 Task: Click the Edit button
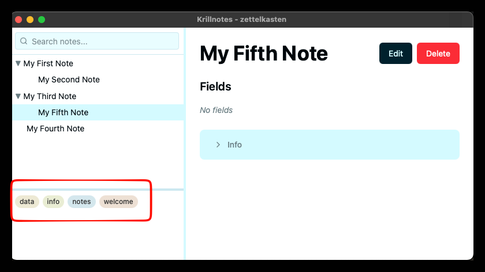396,54
